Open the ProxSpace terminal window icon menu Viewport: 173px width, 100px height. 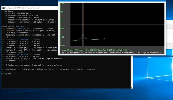[4, 8]
